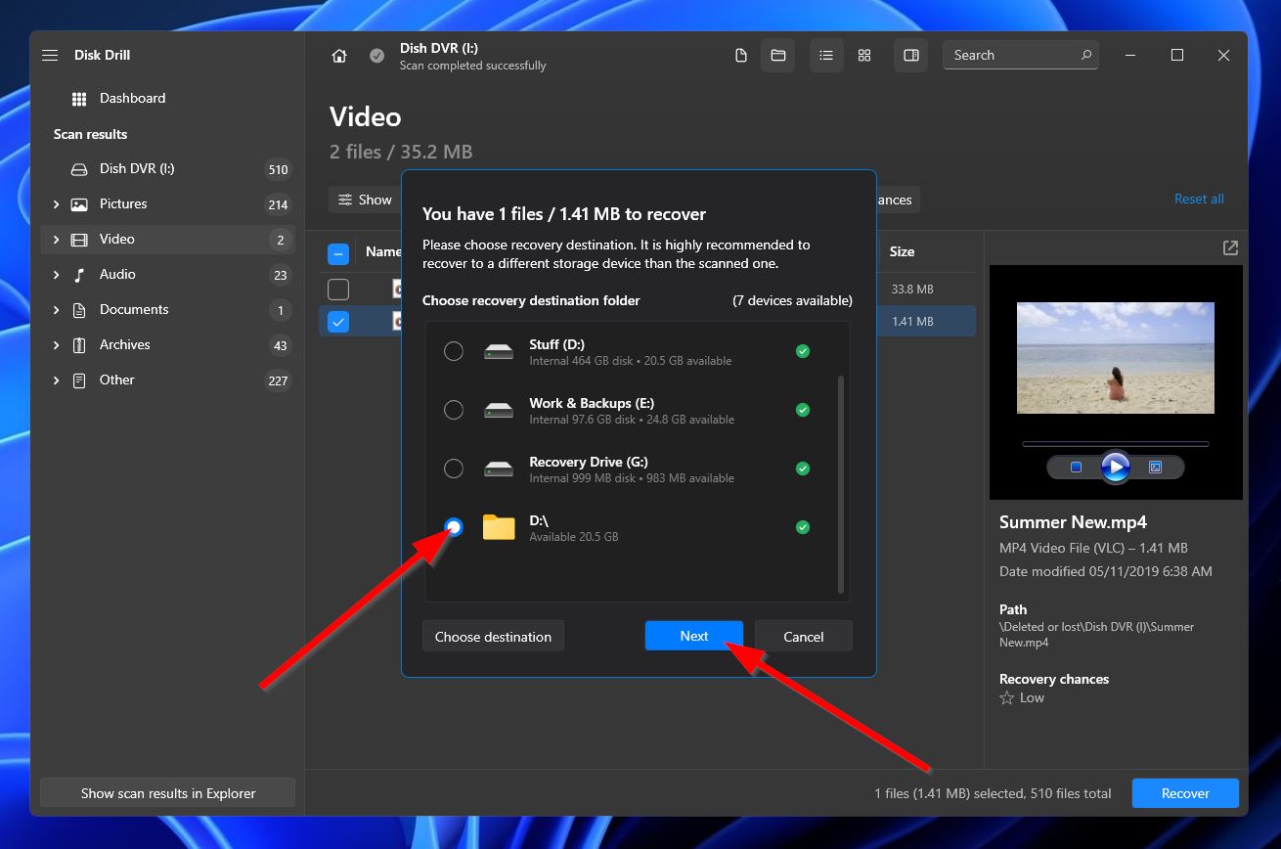Toggle the select-all checkbox in Name header
This screenshot has height=849, width=1281.
coord(338,253)
